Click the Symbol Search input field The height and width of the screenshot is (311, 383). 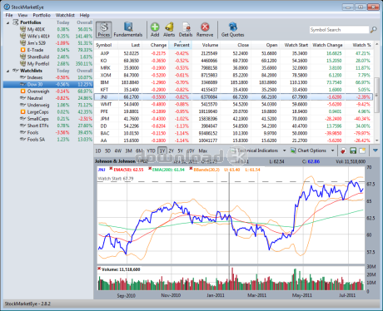pyautogui.click(x=339, y=30)
